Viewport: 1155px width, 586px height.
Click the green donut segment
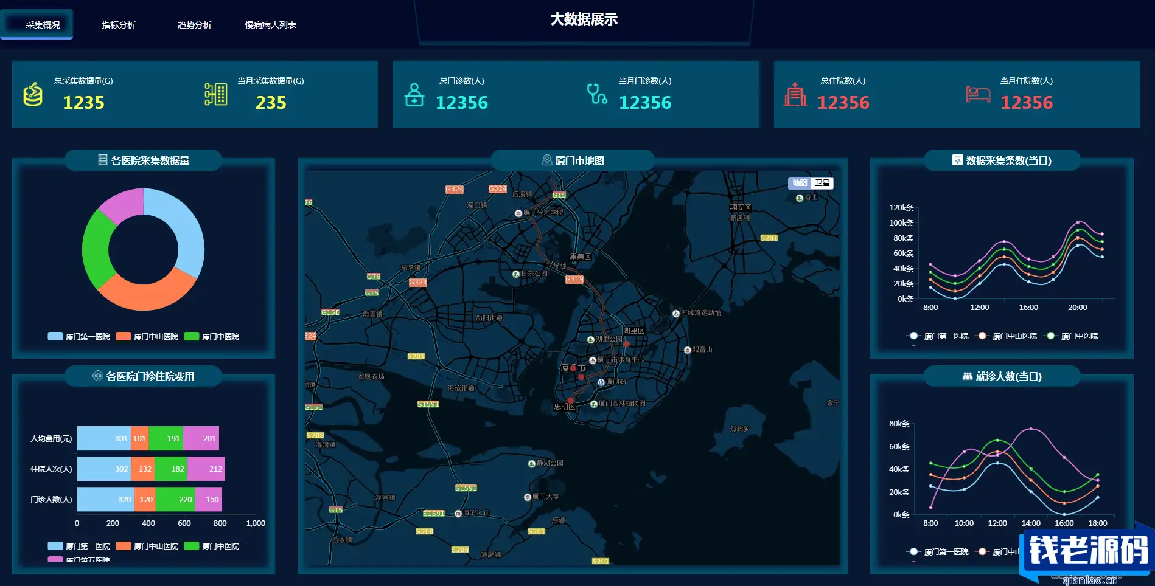pyautogui.click(x=96, y=249)
